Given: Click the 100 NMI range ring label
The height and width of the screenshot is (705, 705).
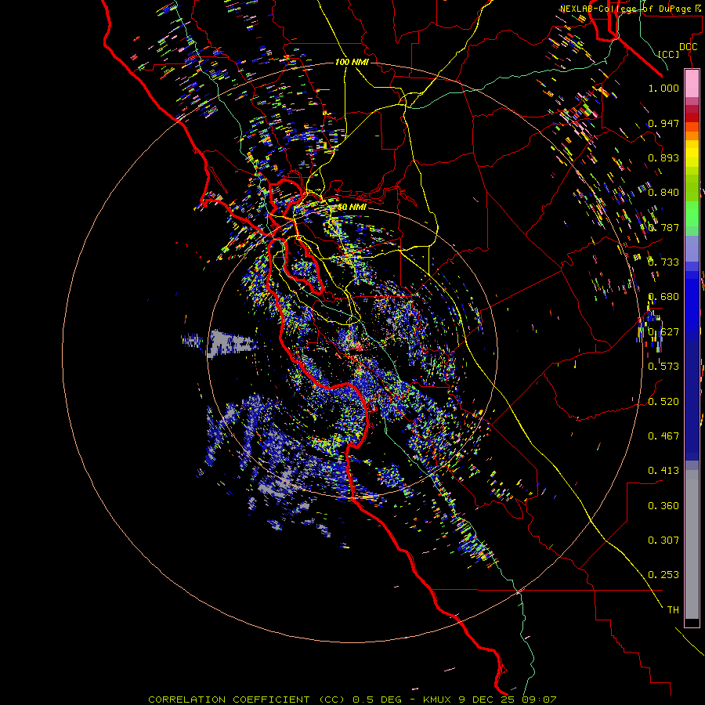Looking at the screenshot, I should click(352, 62).
